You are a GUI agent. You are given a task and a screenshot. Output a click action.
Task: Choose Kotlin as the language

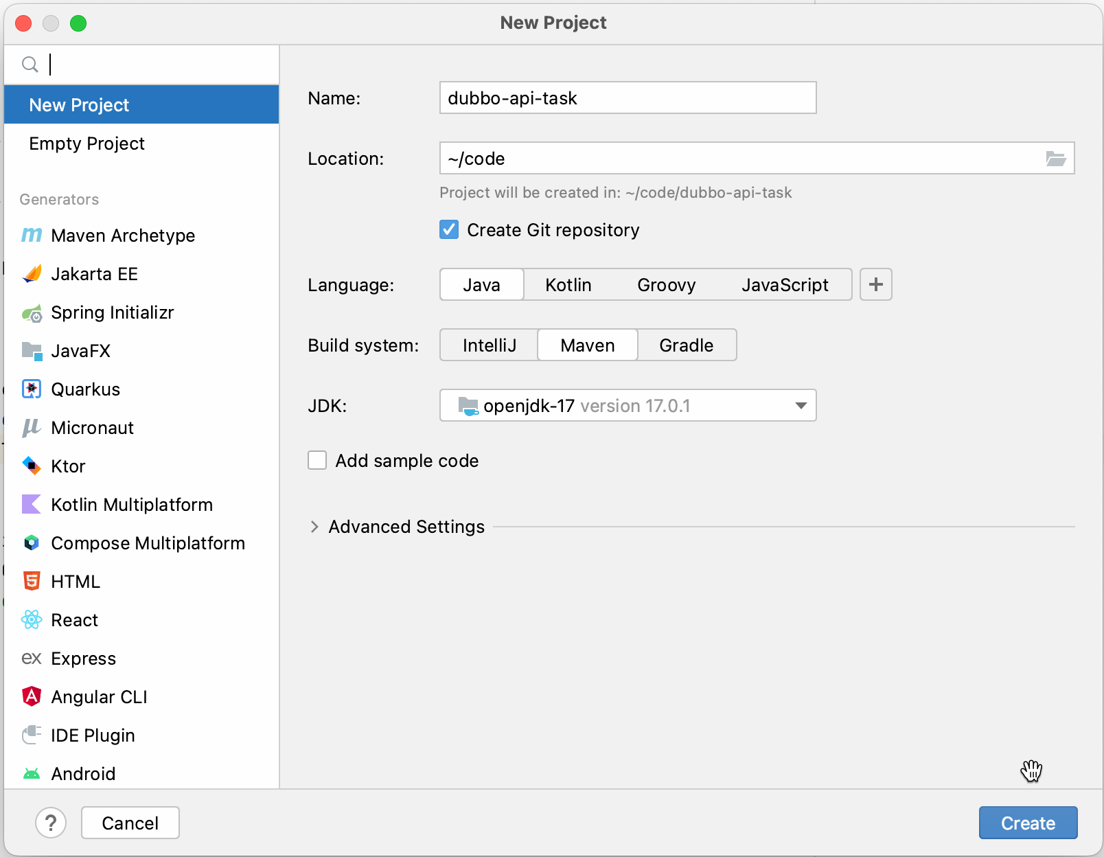(568, 285)
